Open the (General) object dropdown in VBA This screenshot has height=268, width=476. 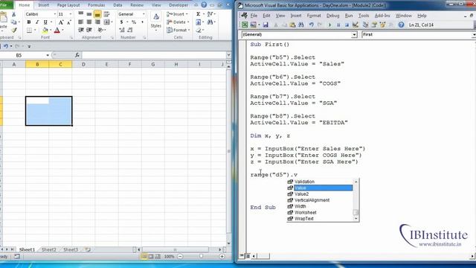click(354, 35)
